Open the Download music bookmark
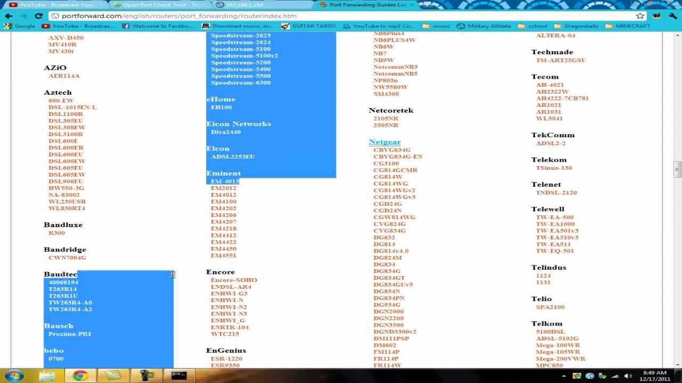 coord(238,26)
